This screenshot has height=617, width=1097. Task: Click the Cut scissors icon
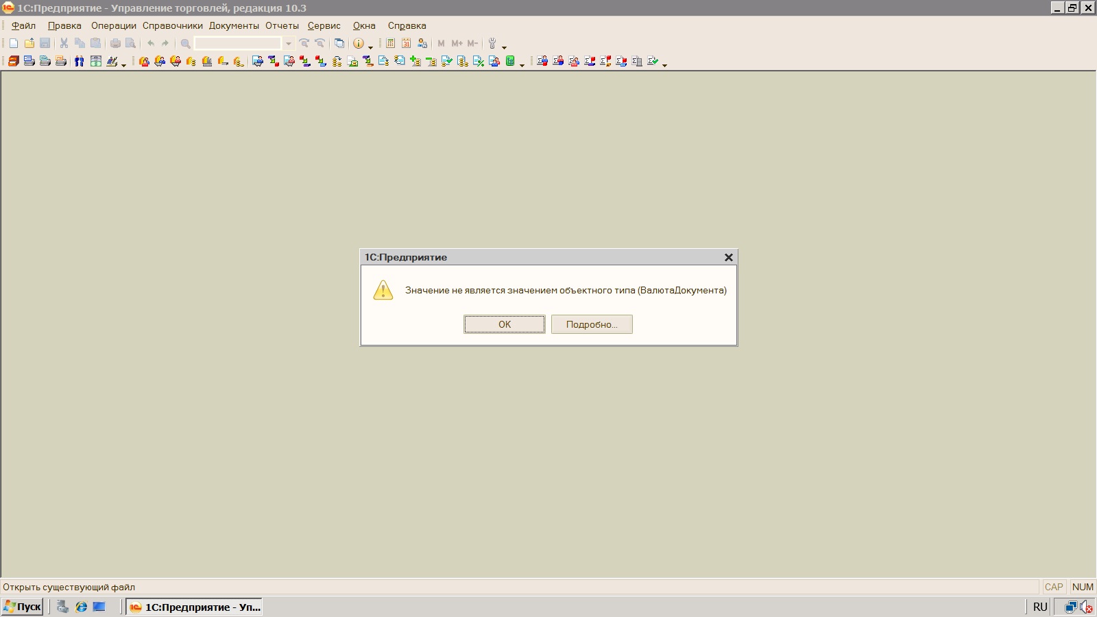point(64,43)
